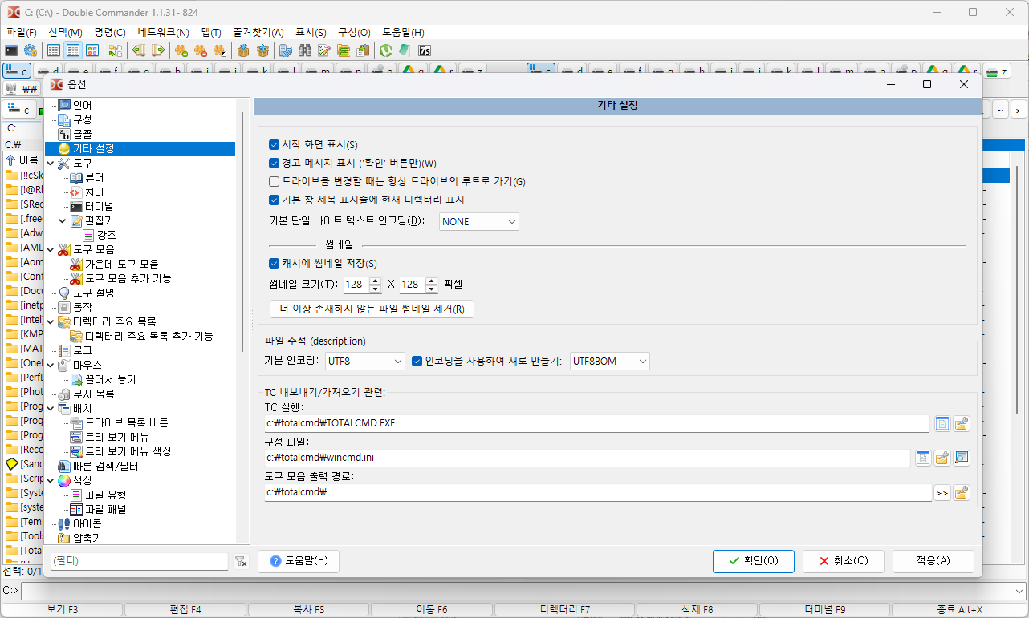
Task: Click the 복사 F5 function button
Action: 308,610
